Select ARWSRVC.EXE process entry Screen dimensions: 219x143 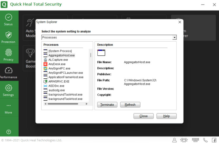59,82
